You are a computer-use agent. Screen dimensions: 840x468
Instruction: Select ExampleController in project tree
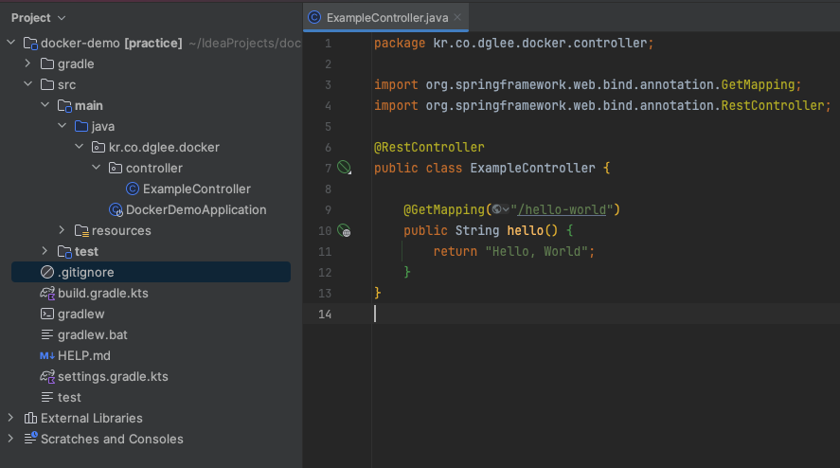point(197,189)
